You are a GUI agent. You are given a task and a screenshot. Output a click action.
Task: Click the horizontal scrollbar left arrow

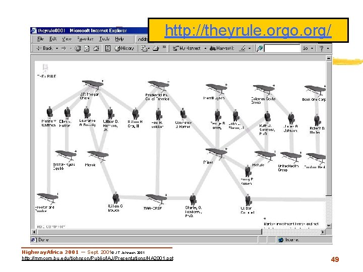[34, 232]
